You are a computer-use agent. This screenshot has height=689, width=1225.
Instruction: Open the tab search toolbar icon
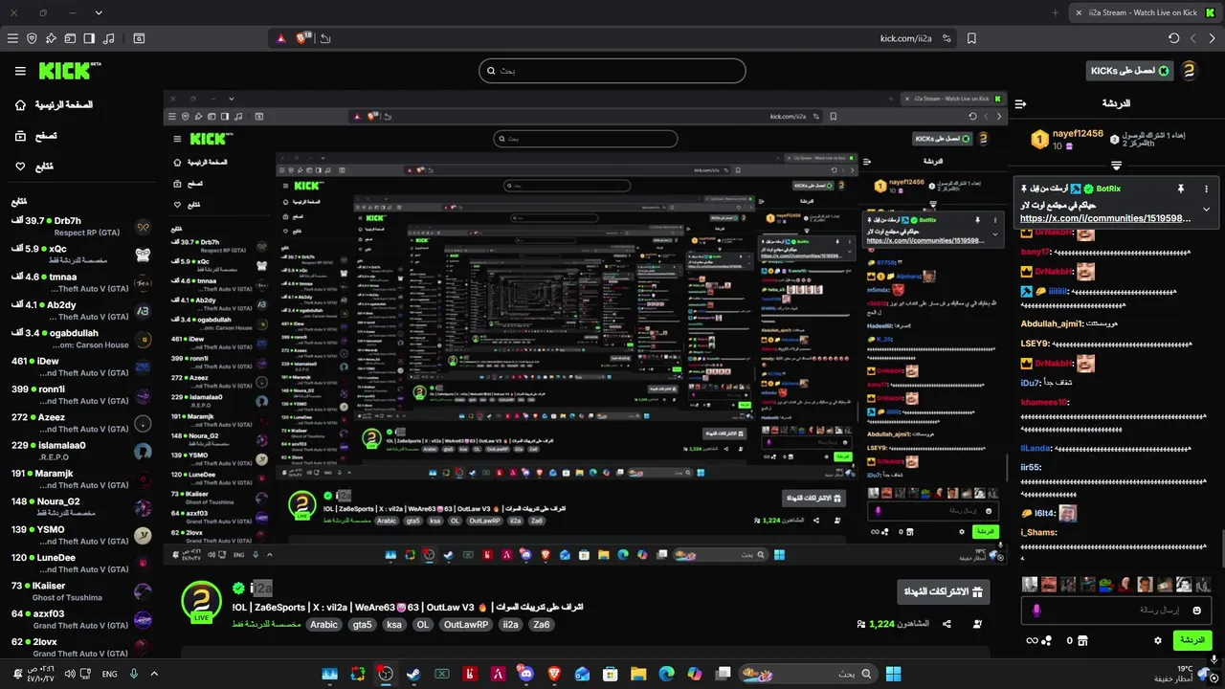point(139,38)
